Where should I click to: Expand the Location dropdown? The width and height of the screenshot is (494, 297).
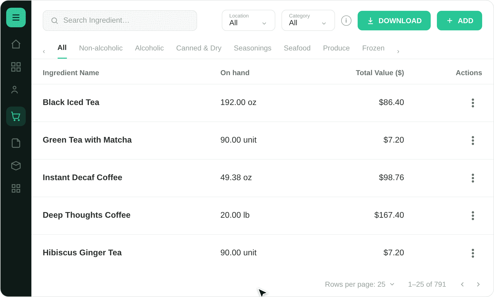249,20
